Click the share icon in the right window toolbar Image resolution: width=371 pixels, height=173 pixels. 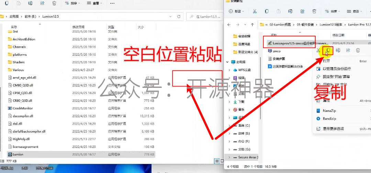pyautogui.click(x=302, y=11)
